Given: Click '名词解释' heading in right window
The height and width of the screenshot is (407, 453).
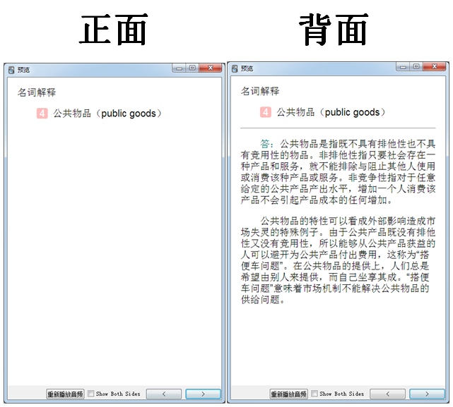Looking at the screenshot, I should (x=260, y=91).
